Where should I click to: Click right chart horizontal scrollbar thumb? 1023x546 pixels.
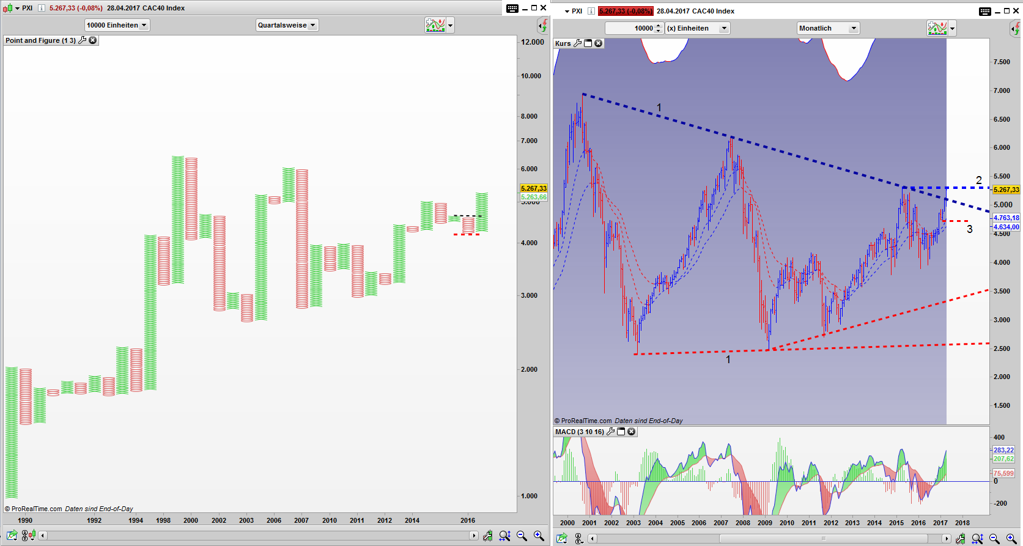823,539
